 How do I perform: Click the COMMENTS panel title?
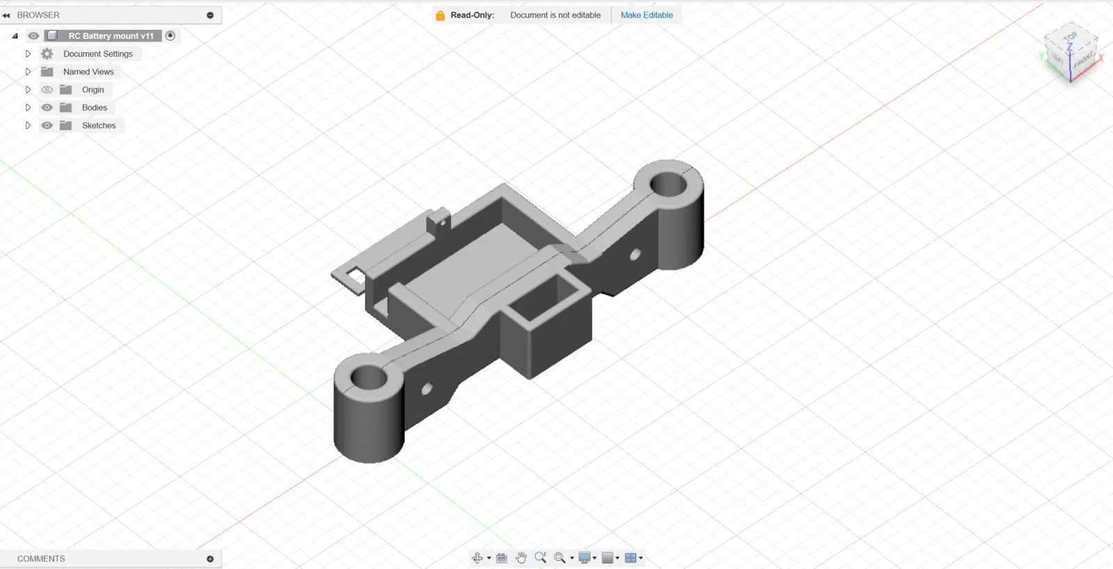click(41, 559)
